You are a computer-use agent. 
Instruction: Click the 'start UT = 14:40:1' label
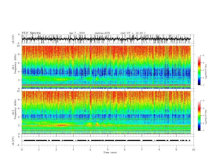click(133, 33)
